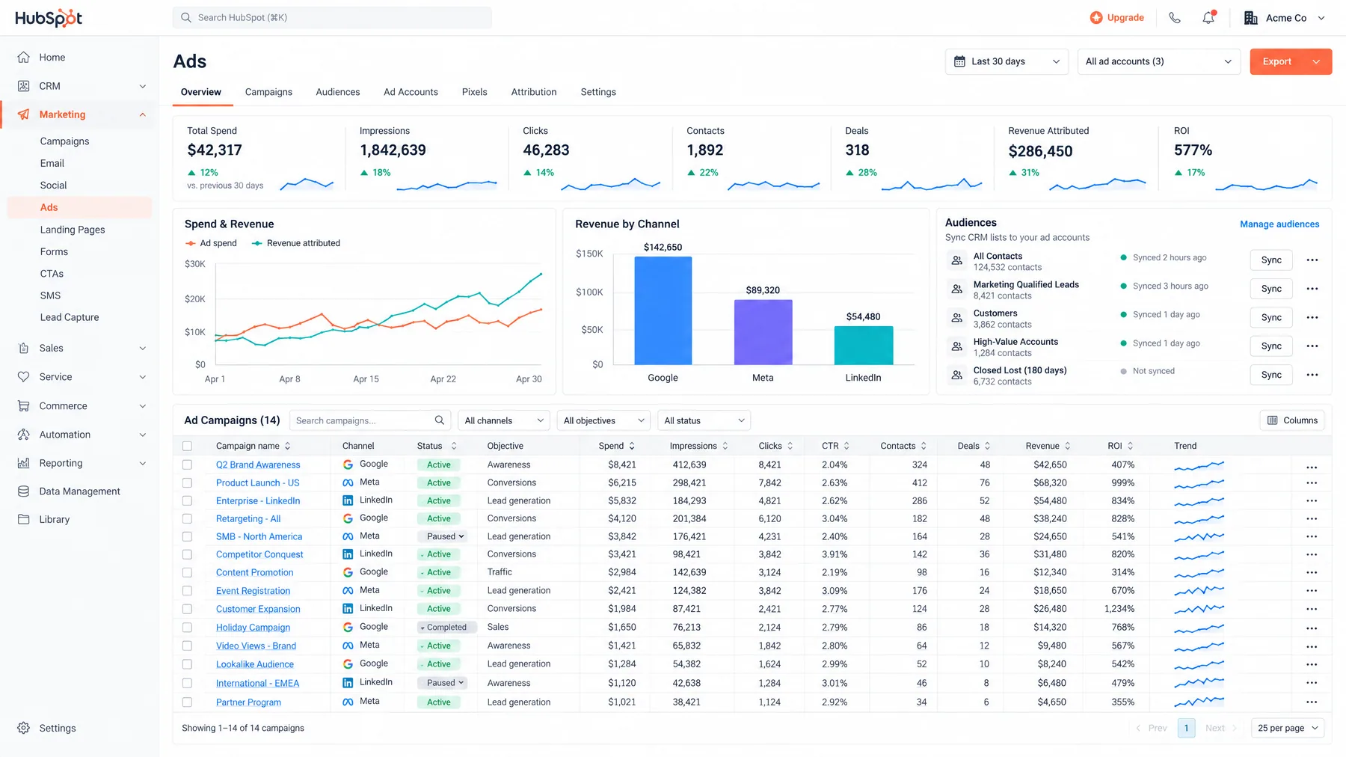Check the Partner Program row checkbox

pyautogui.click(x=187, y=702)
